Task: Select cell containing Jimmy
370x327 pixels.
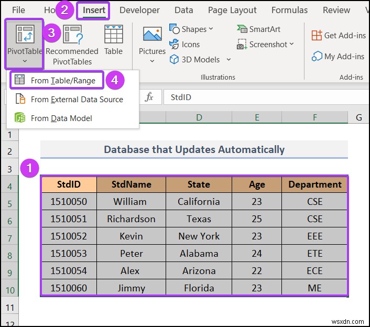Action: 131,288
